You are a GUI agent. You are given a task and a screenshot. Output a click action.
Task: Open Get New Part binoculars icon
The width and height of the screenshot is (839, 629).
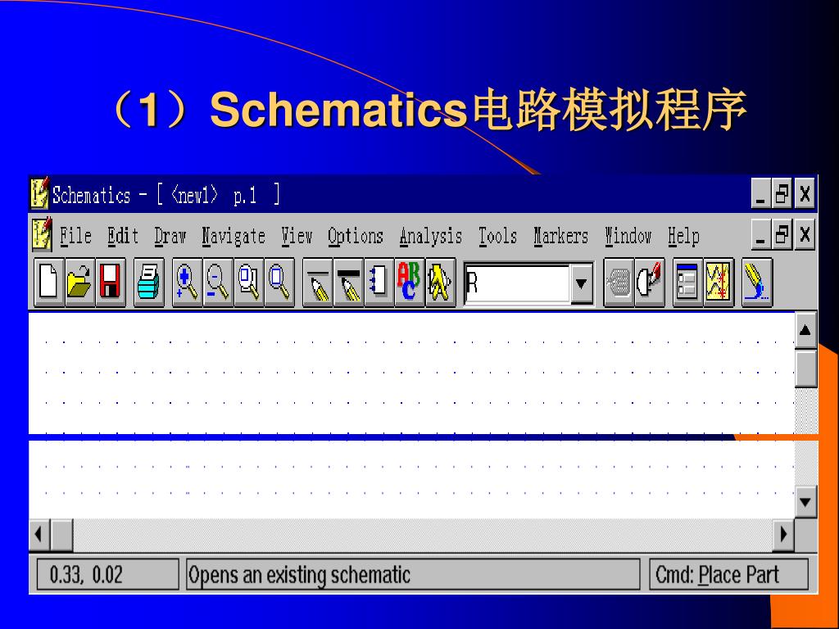point(440,282)
